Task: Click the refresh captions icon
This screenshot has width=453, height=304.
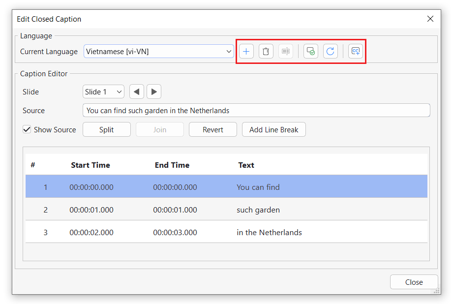Action: coord(330,51)
